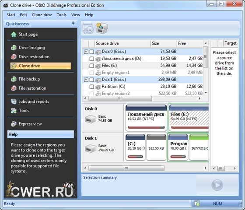Click the drive icon beside Files (E:) row
Screen dimensions: 245x210
coord(98,66)
